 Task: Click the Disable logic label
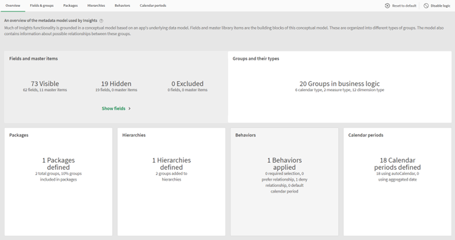(440, 6)
